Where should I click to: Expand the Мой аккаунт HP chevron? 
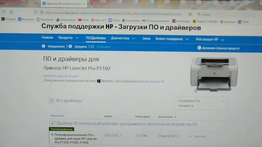tap(222, 40)
